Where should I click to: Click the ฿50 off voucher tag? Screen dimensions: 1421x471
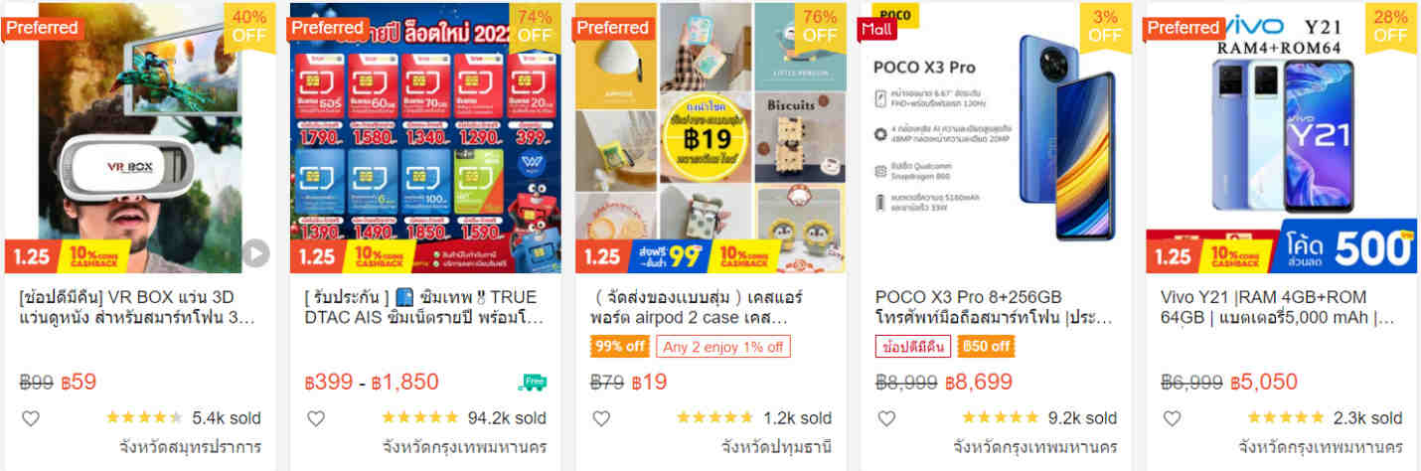tap(986, 347)
